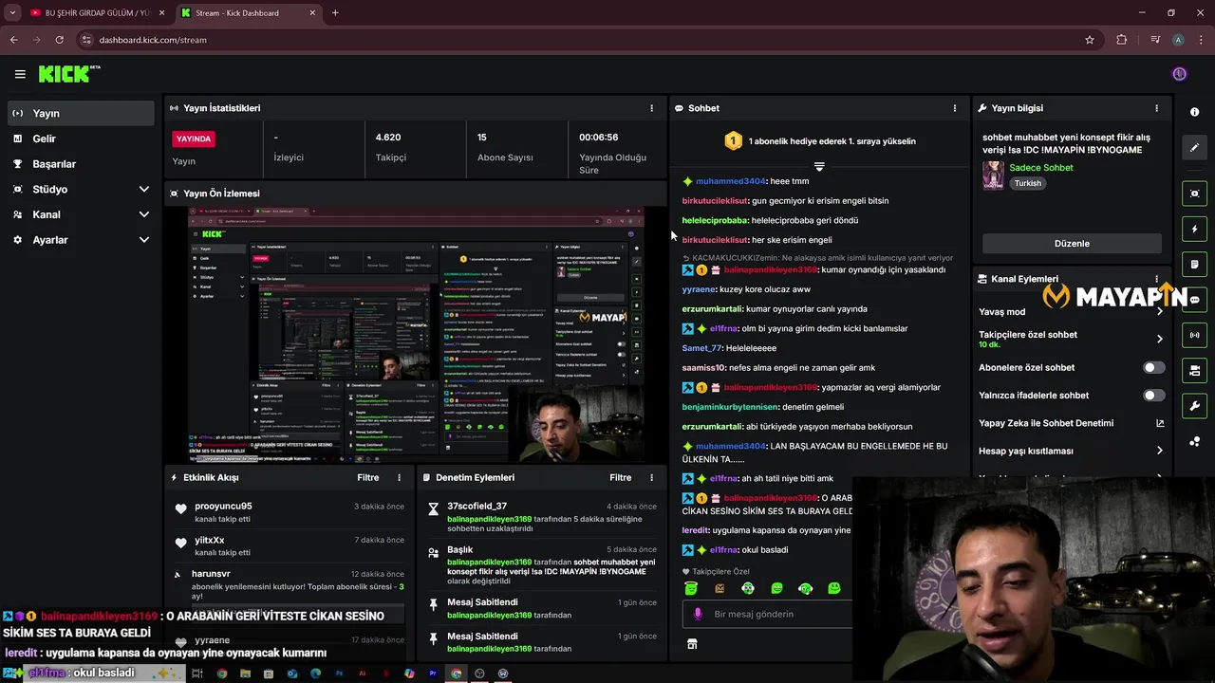Click 37scofield_37 moderation entry
Viewport: 1215px width, 683px height.
coord(541,518)
